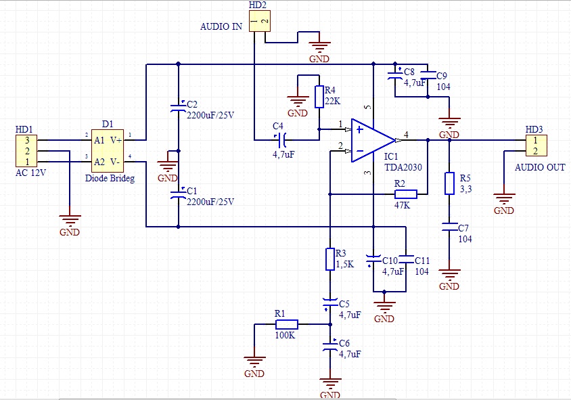Click the wire junction below C1
The width and height of the screenshot is (571, 400).
click(178, 227)
